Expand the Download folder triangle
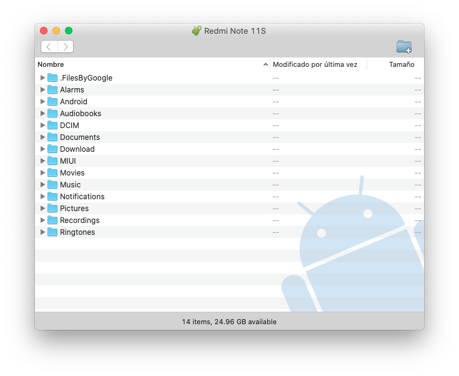The height and width of the screenshot is (376, 459). click(42, 149)
